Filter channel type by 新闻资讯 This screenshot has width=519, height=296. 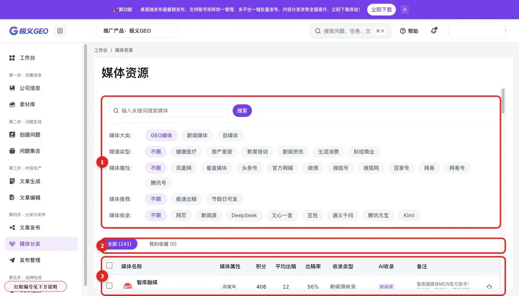293,152
